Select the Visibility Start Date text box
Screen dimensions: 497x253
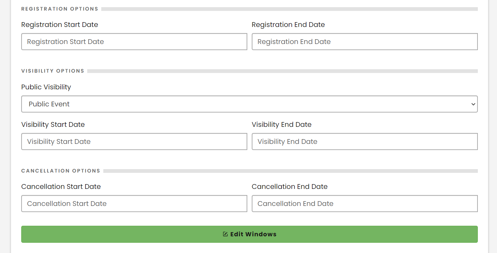[x=134, y=142]
